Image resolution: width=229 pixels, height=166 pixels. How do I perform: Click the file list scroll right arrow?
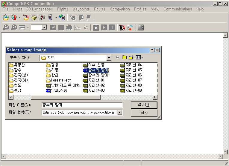[x=155, y=97]
